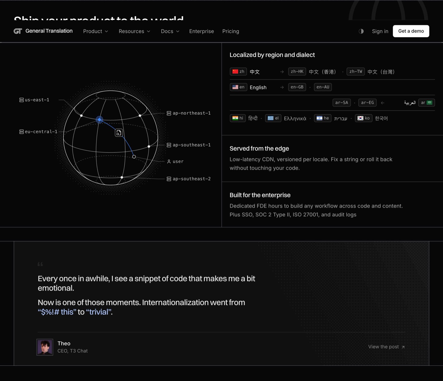Click the highlighted '“trivial”' quote text
The image size is (443, 381).
[98, 312]
